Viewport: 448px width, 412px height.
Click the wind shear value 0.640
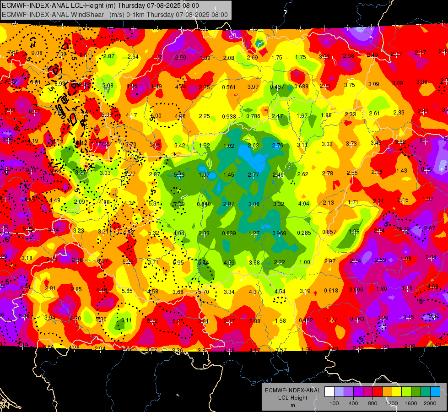204,204
